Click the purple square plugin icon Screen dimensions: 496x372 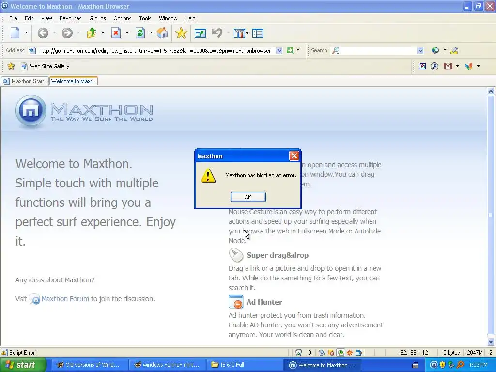click(422, 66)
